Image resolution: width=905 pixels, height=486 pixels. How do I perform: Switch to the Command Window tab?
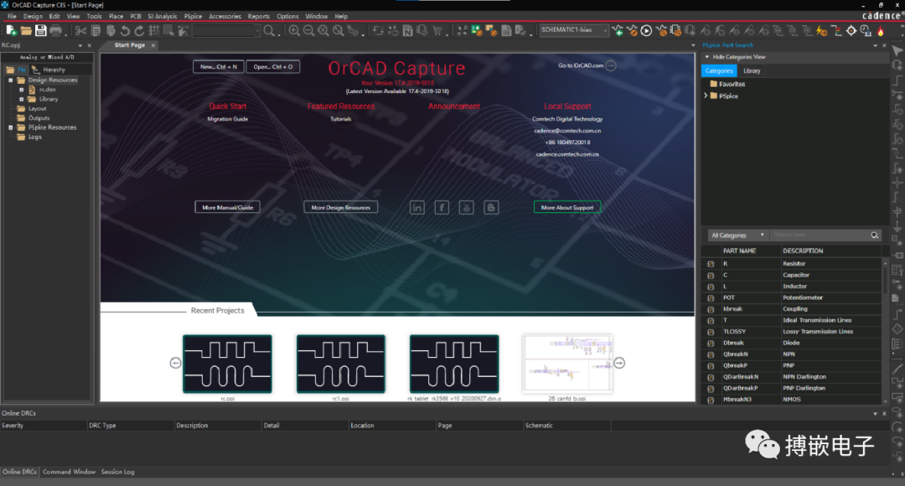[x=69, y=472]
